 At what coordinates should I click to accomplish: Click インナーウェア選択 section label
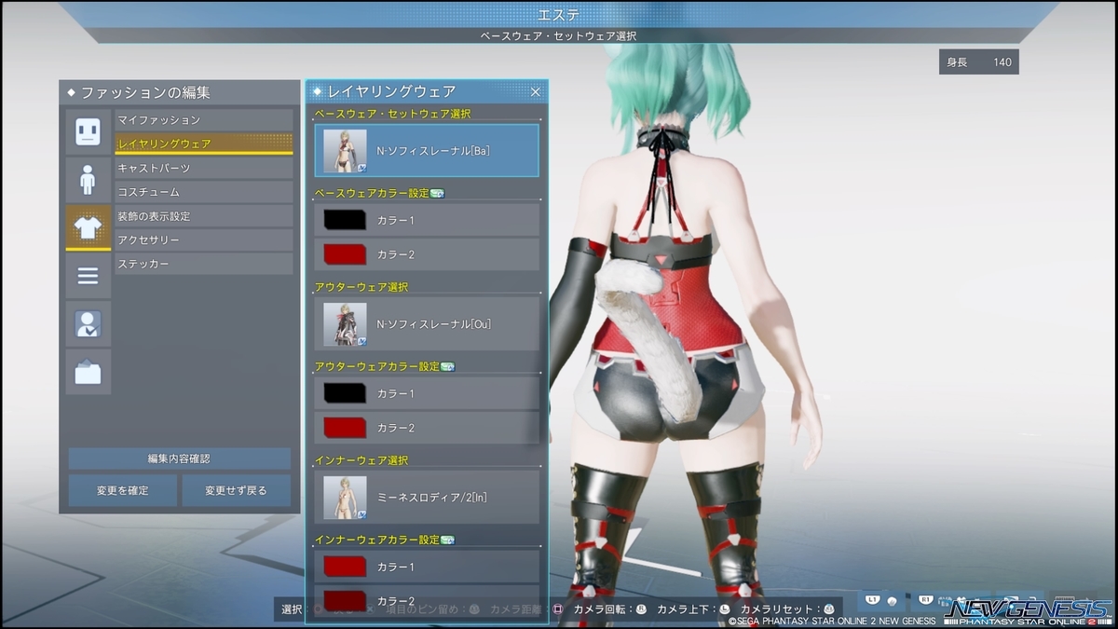click(361, 460)
